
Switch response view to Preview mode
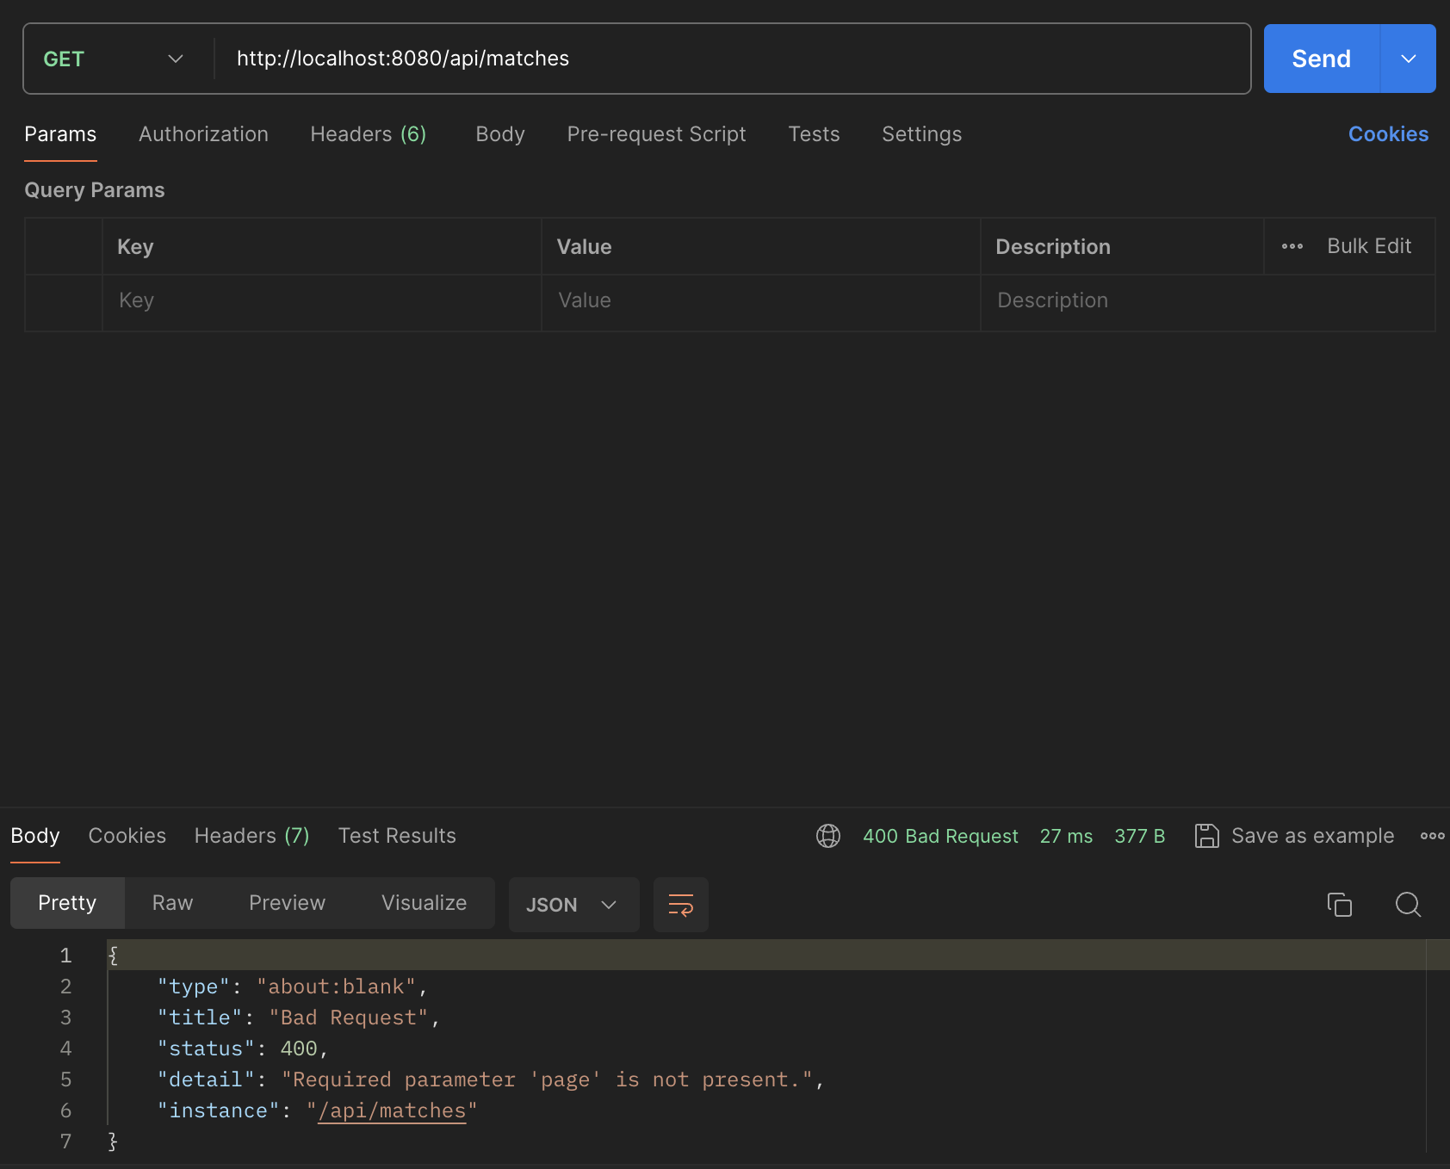(x=287, y=903)
